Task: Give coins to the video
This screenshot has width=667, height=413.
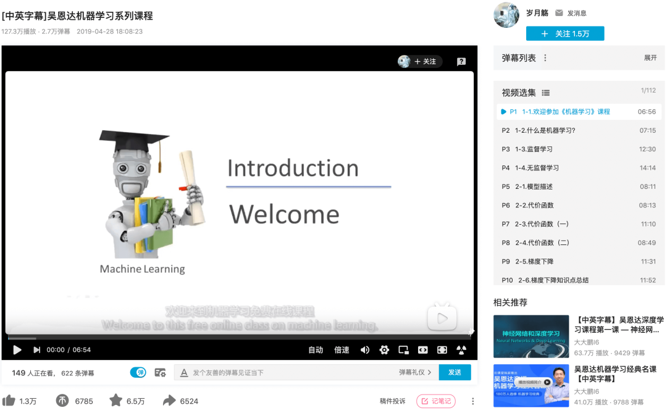Action: [62, 401]
